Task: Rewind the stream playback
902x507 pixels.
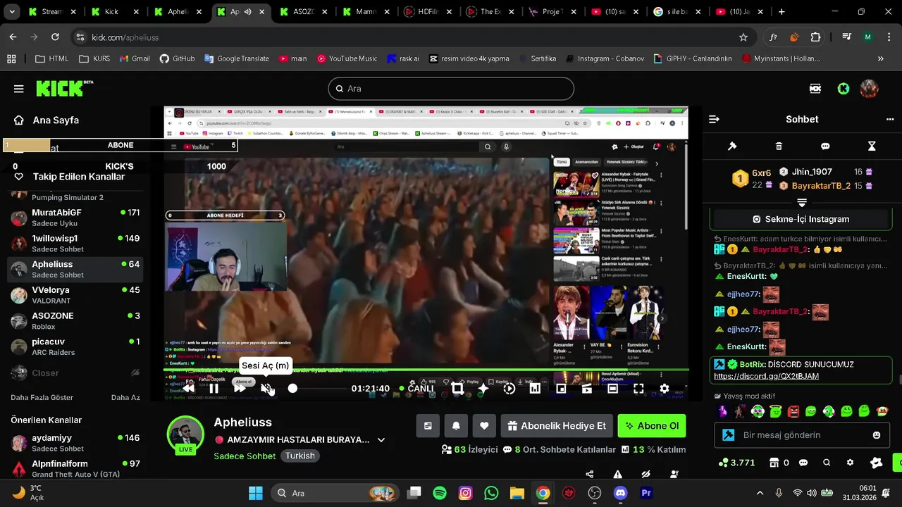Action: tap(188, 388)
